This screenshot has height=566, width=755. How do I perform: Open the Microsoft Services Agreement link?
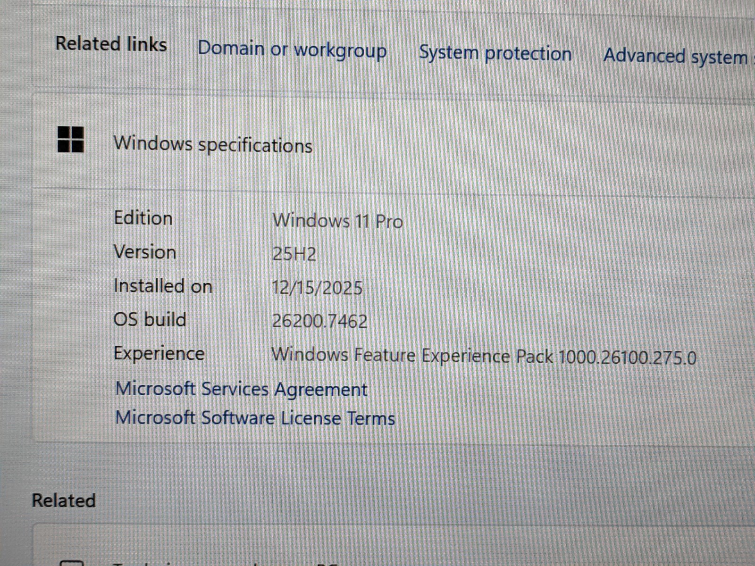click(x=241, y=390)
